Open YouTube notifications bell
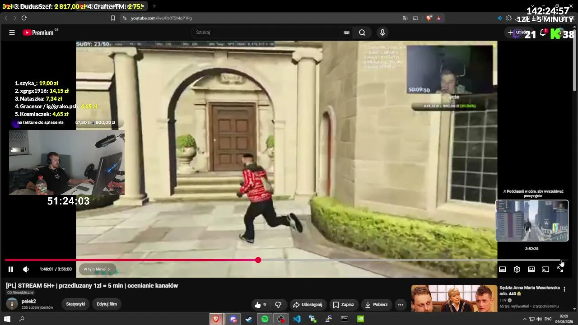Screen dimensions: 578x325 pos(543,32)
